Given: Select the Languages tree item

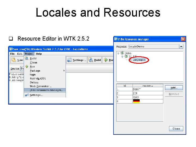Looking at the screenshot, I should (x=139, y=60).
